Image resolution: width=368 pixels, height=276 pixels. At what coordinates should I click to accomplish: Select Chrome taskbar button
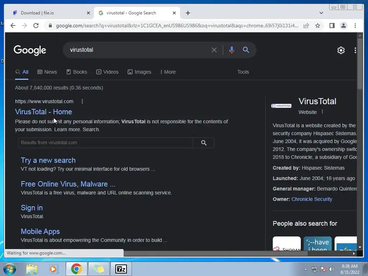[x=76, y=269]
